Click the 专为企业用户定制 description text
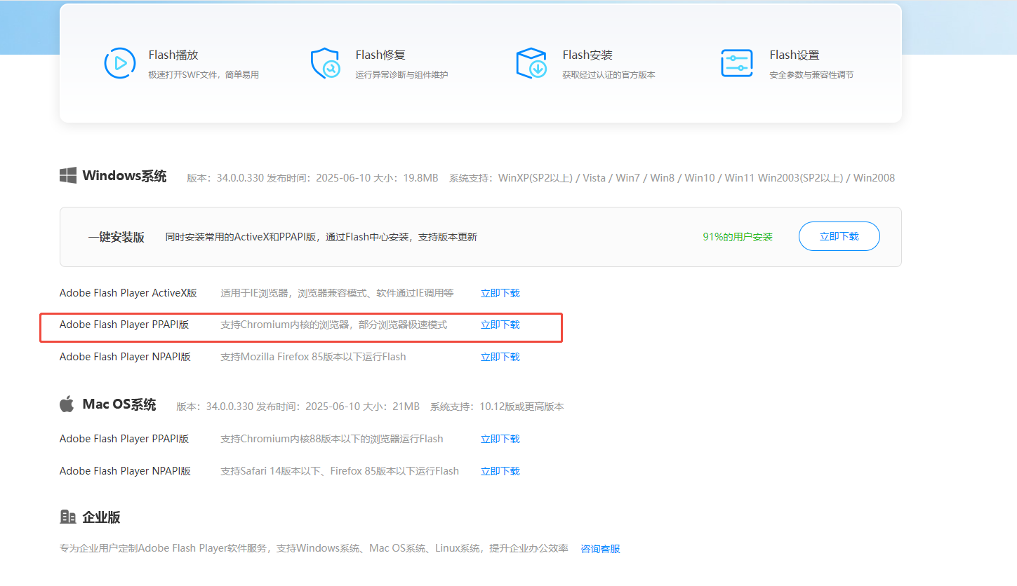 pyautogui.click(x=314, y=548)
